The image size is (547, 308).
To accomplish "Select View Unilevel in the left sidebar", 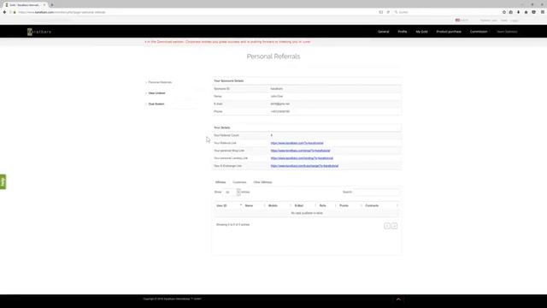I will point(156,93).
